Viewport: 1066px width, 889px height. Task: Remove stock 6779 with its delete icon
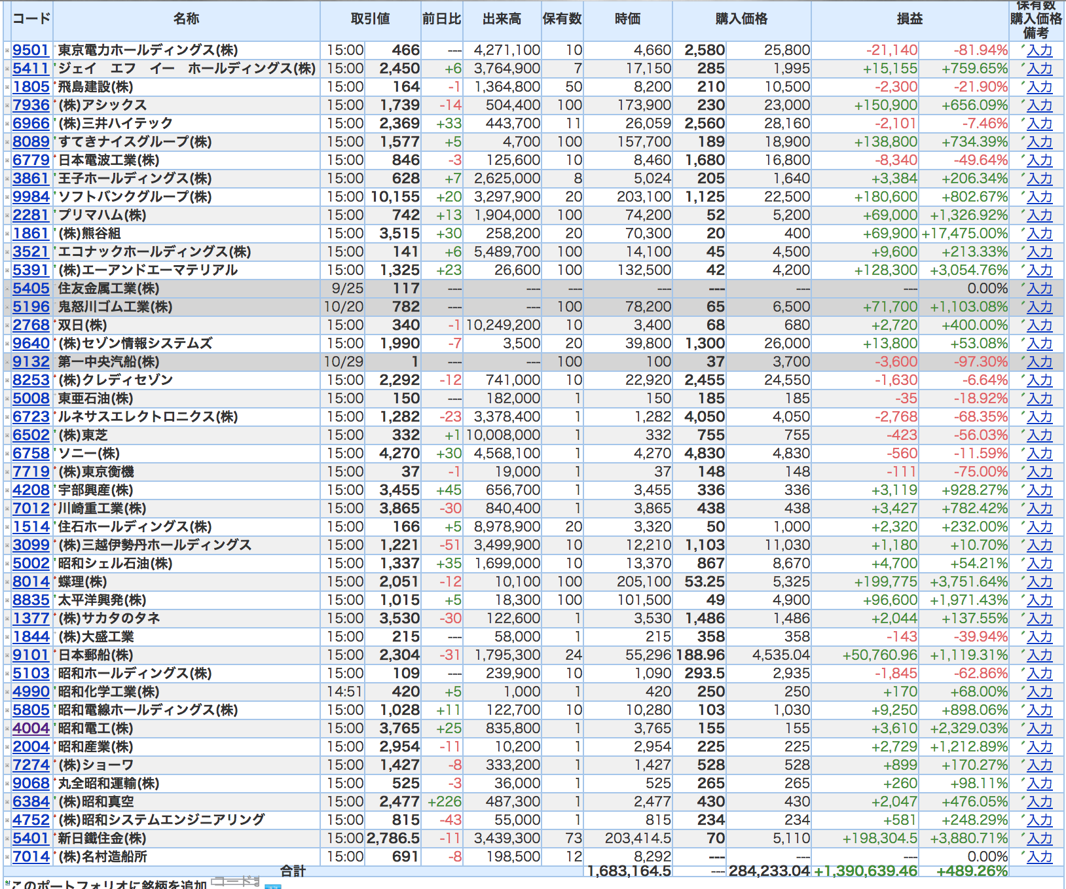coord(7,160)
